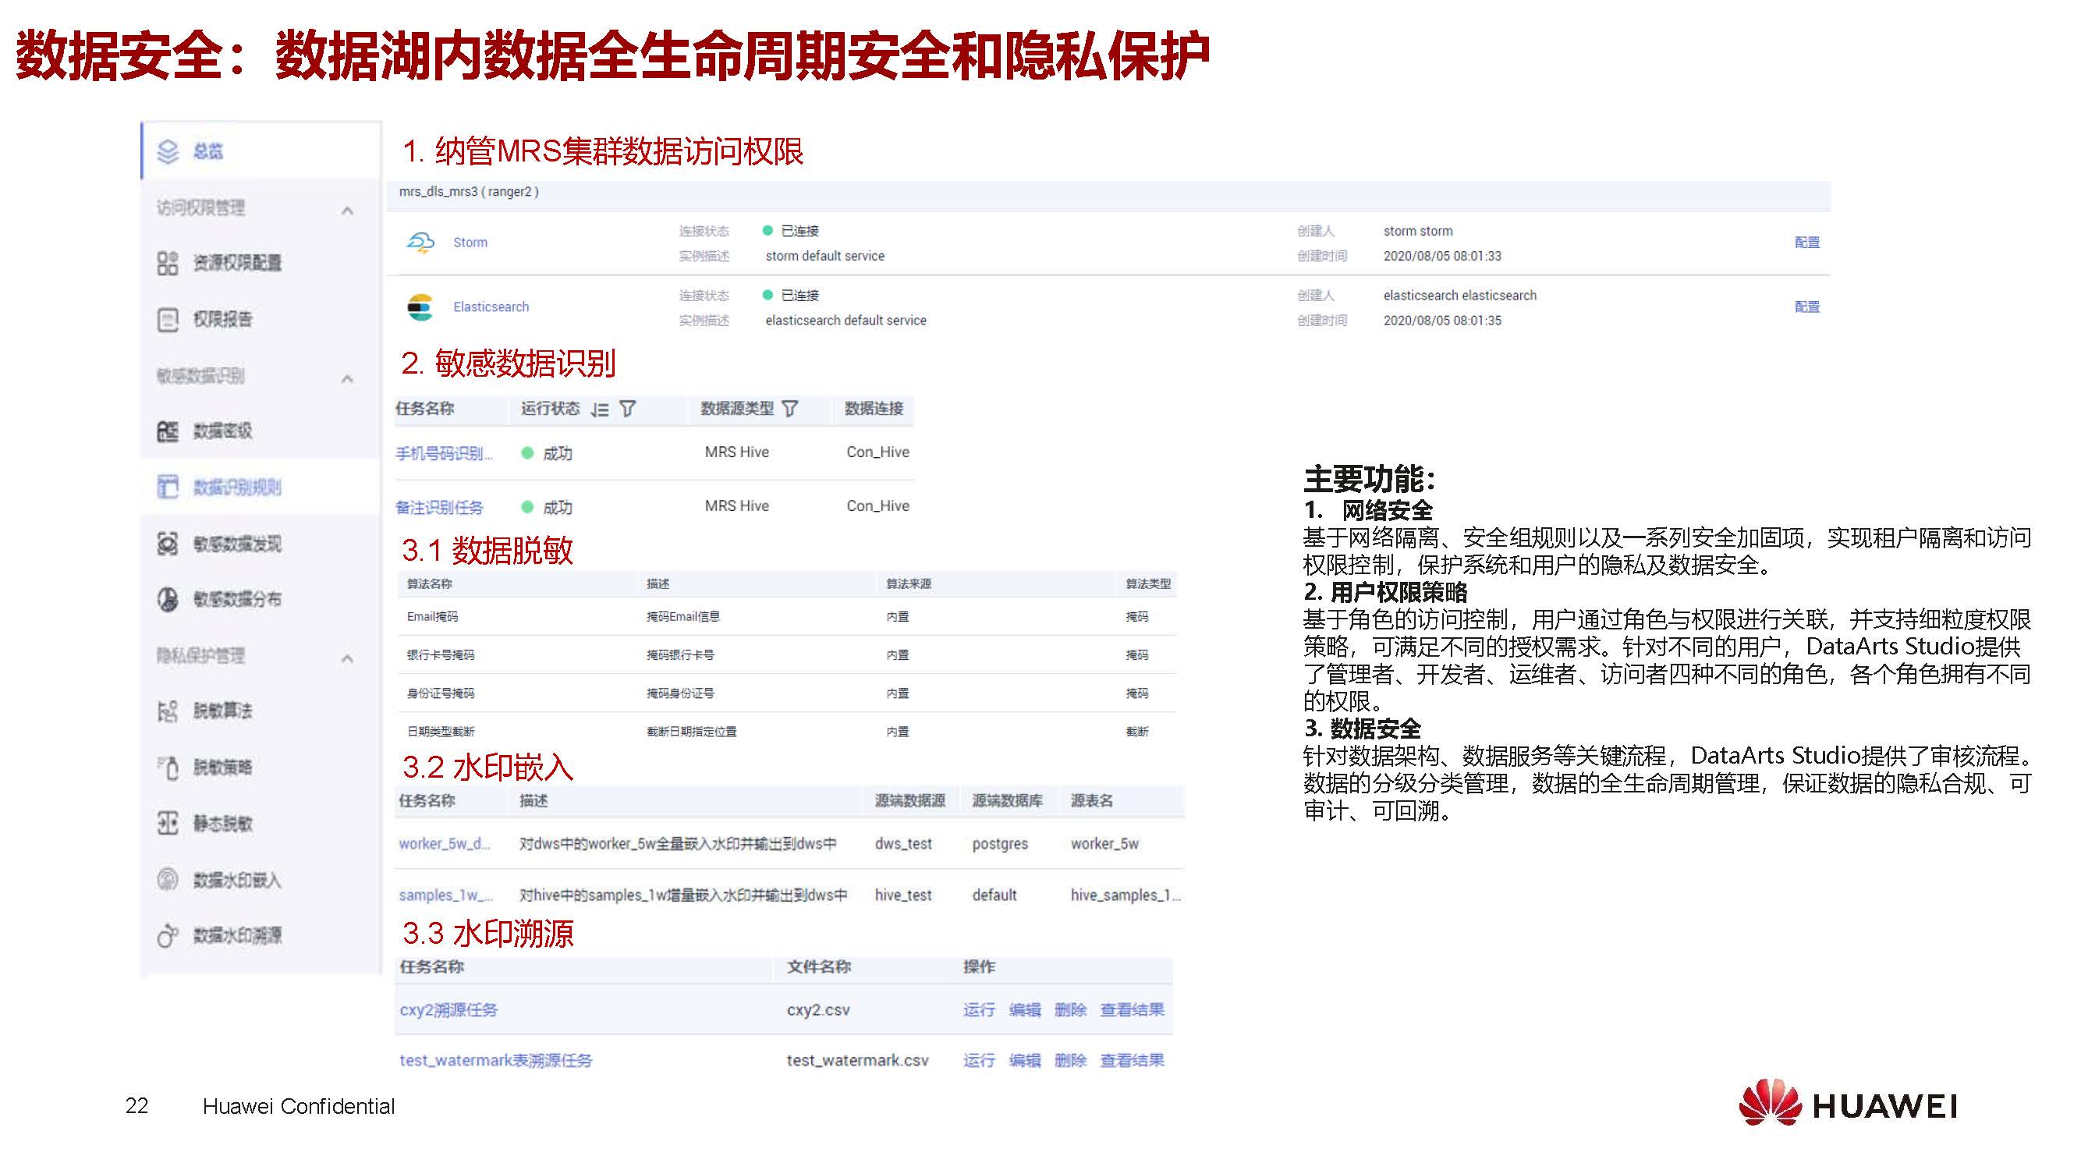Viewport: 2081px width, 1170px height.
Task: Click the 敏感数据分布 pie chart icon
Action: 167,600
